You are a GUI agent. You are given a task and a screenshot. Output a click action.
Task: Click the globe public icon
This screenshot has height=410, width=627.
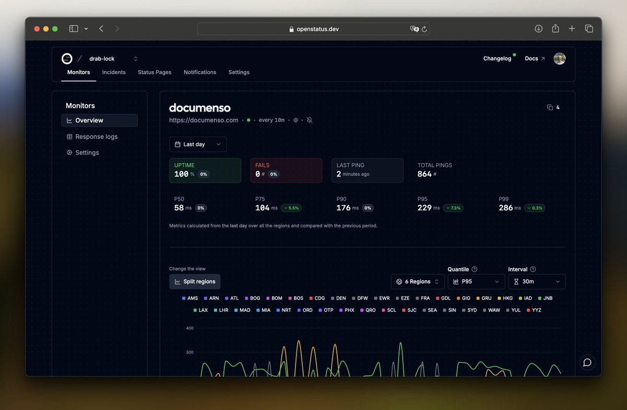[x=295, y=120]
